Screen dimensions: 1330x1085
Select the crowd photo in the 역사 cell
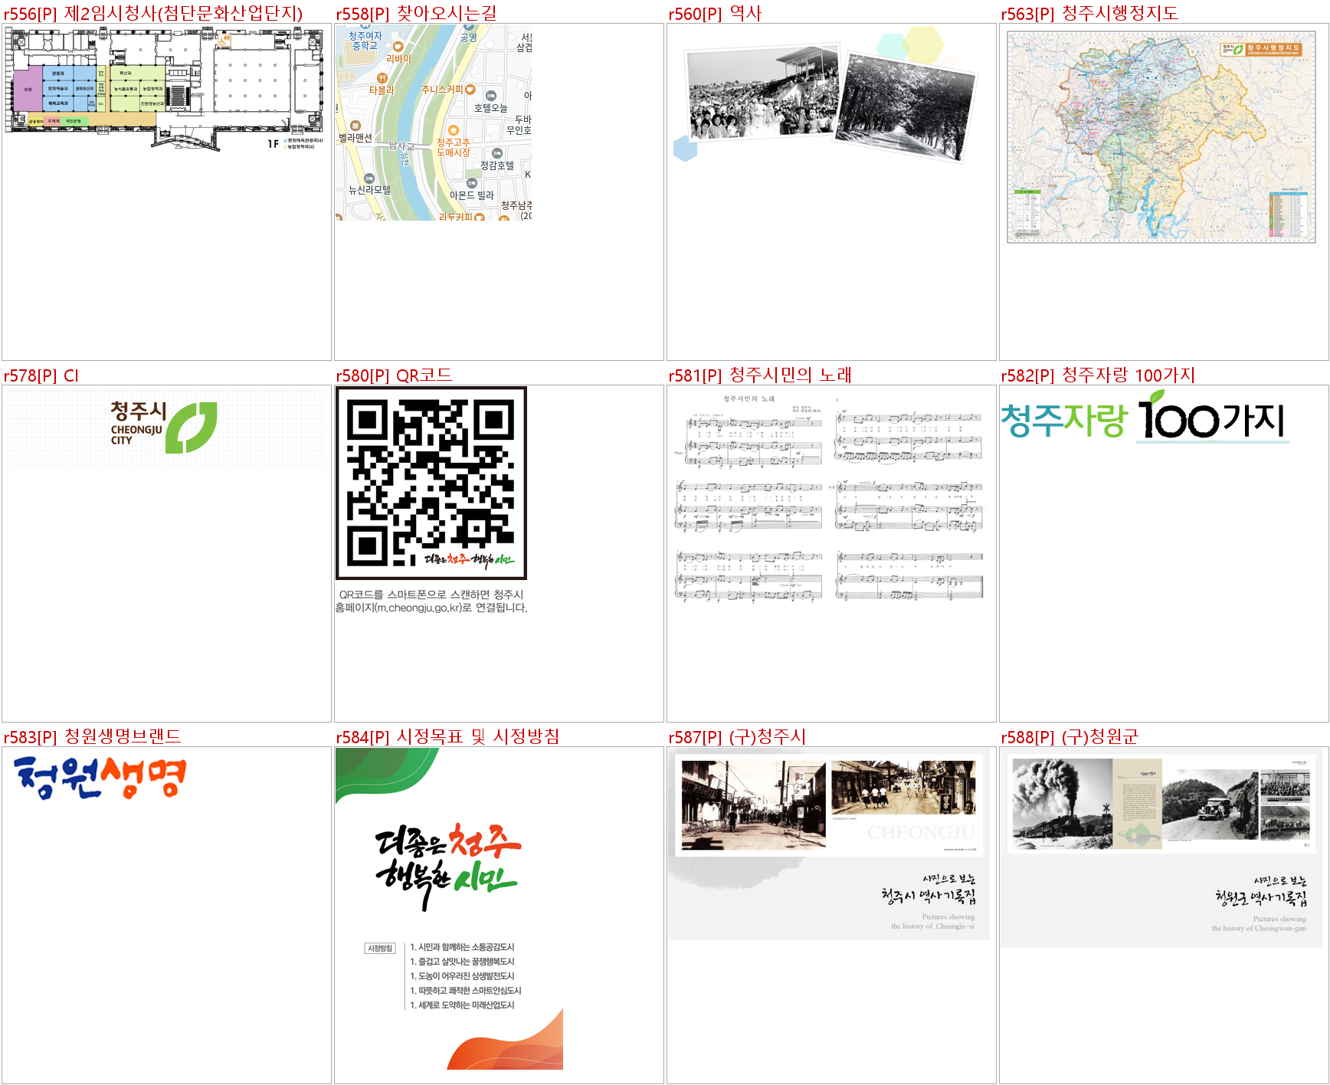pyautogui.click(x=762, y=92)
